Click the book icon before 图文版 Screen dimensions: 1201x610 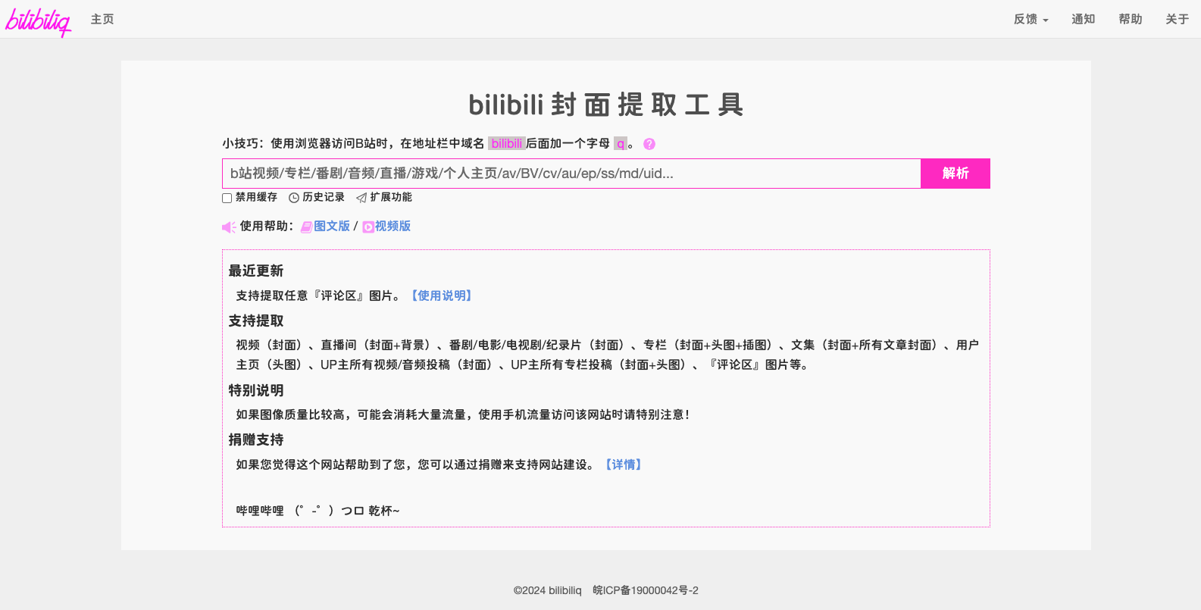click(306, 227)
